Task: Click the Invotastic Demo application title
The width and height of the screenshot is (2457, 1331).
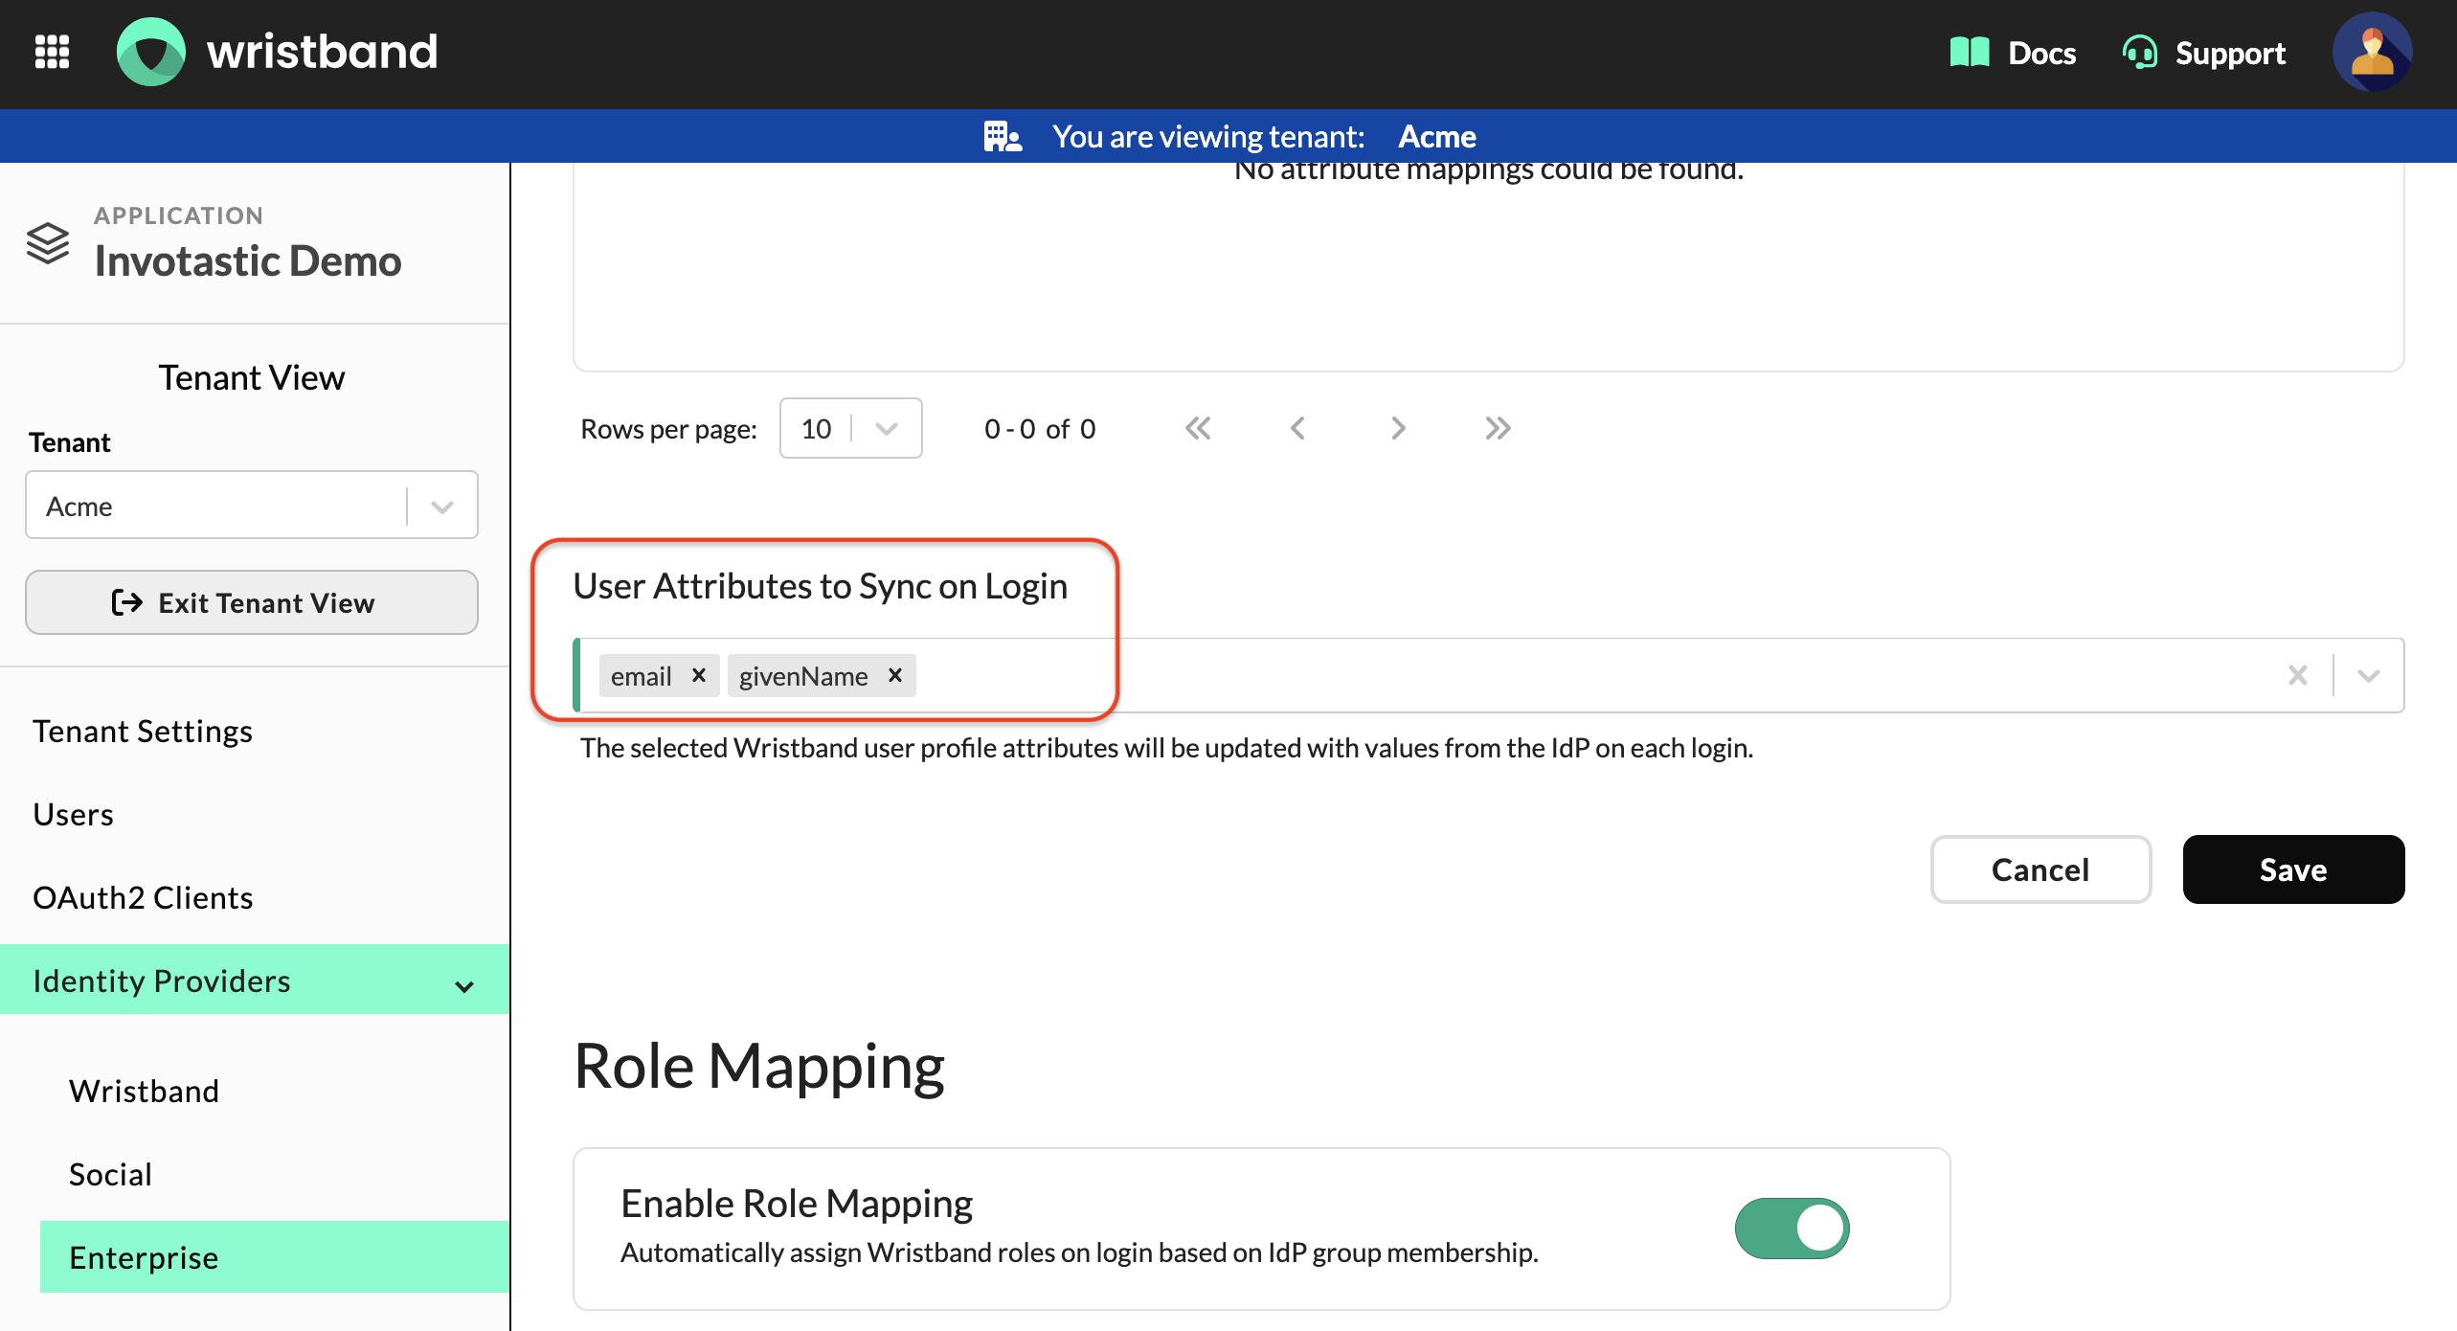Action: click(248, 260)
